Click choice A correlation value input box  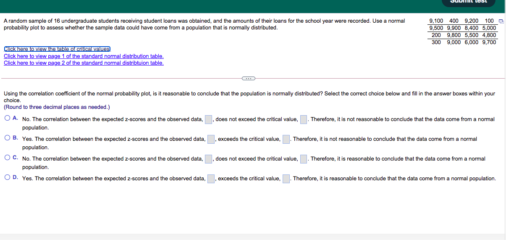pos(209,119)
